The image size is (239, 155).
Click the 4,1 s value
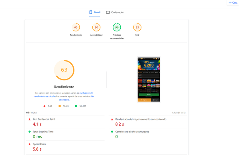point(37,124)
